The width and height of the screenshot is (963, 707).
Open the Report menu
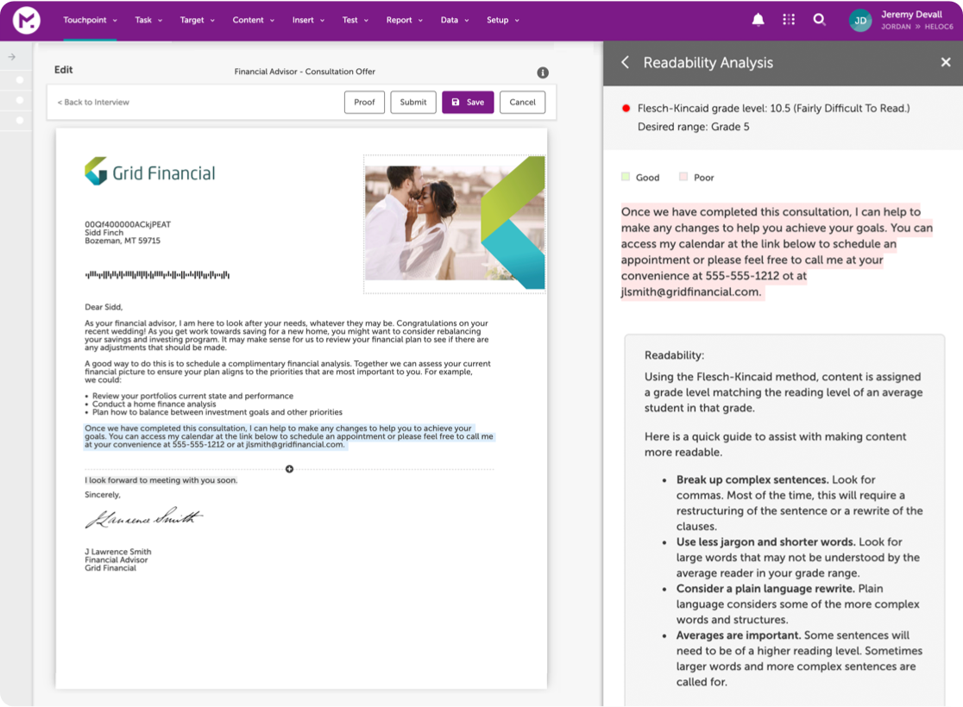tap(404, 20)
